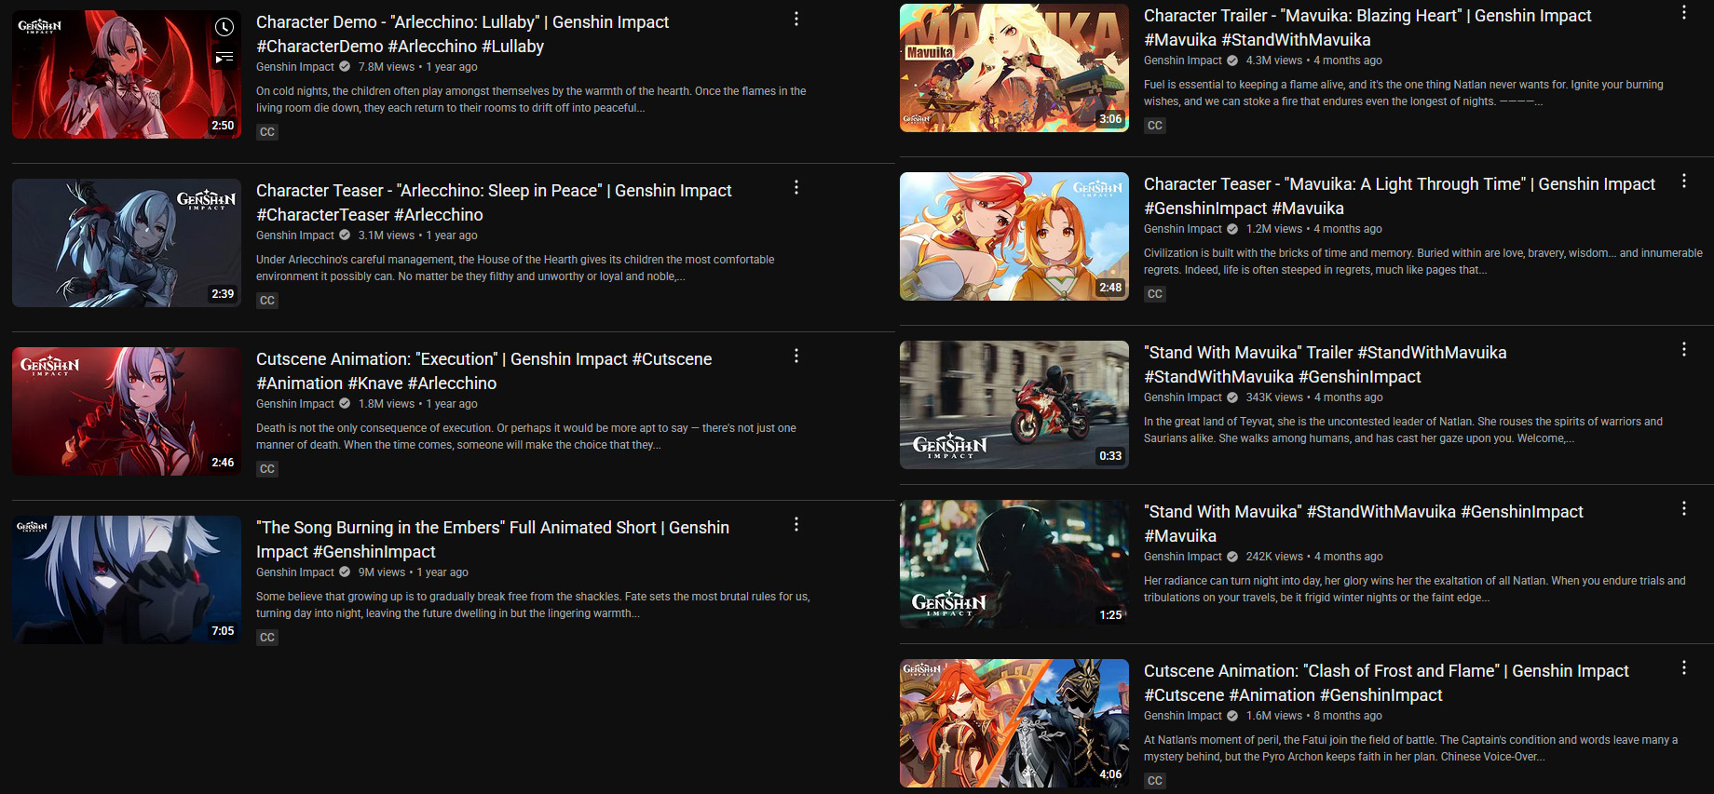Screen dimensions: 1714x794
Task: Open the 1:25 Stand With Mavuika thumbnail
Action: (1014, 564)
